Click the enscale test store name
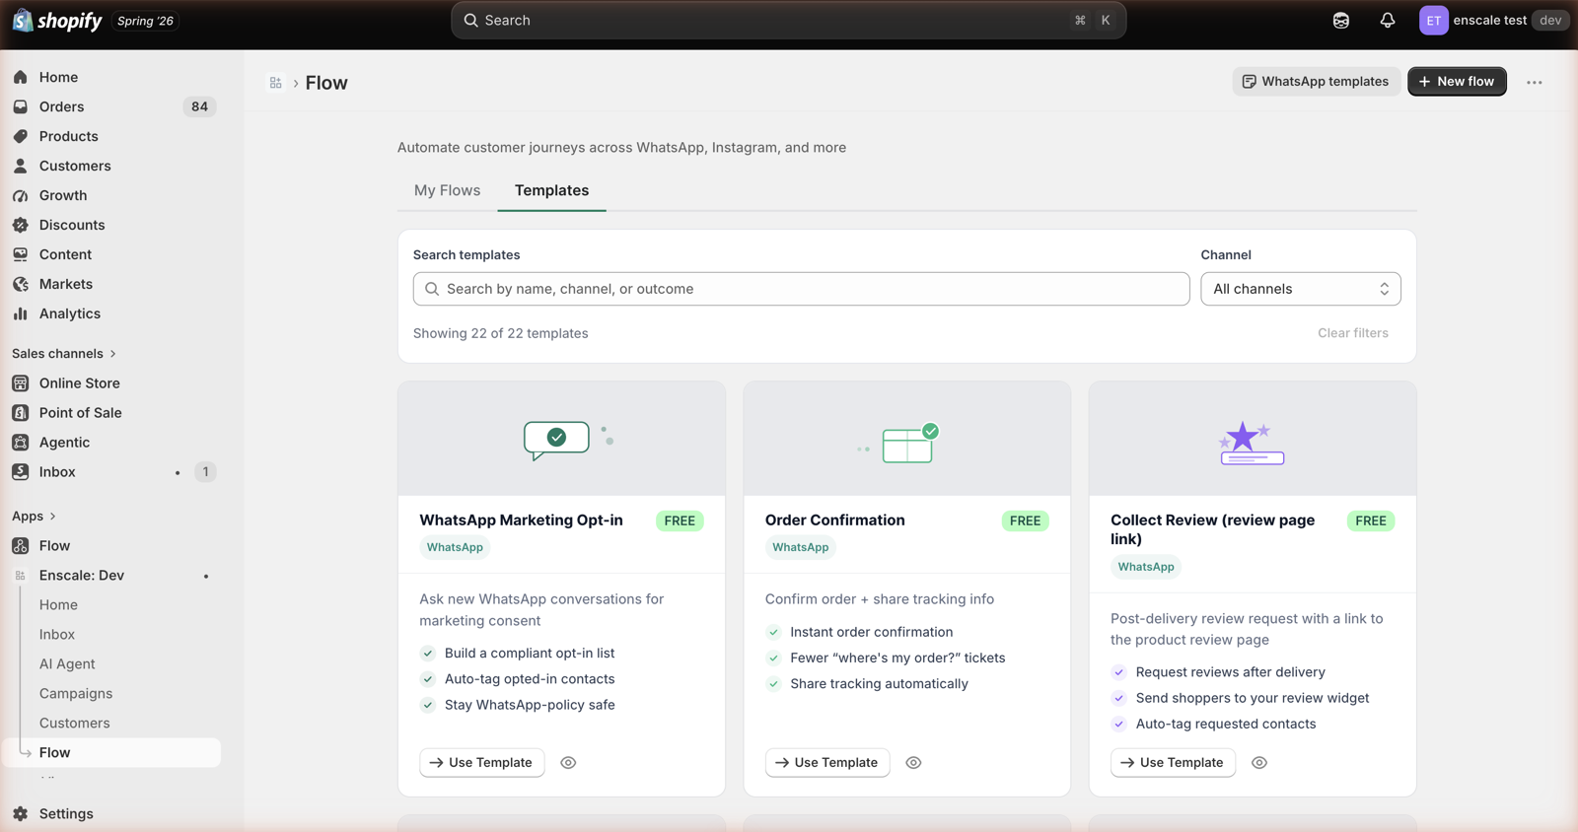Screen dimensions: 1578x832 click(x=1489, y=20)
